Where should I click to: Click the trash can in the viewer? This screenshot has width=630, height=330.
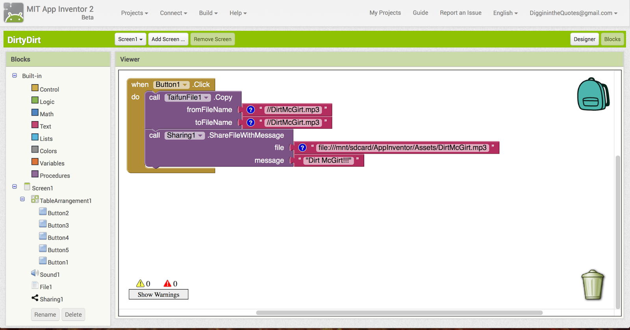tap(593, 285)
